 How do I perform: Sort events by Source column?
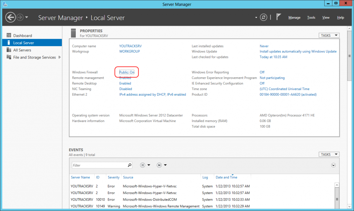click(x=128, y=177)
